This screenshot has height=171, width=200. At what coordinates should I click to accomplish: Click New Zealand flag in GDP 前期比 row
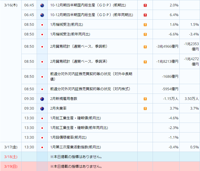click(42, 5)
